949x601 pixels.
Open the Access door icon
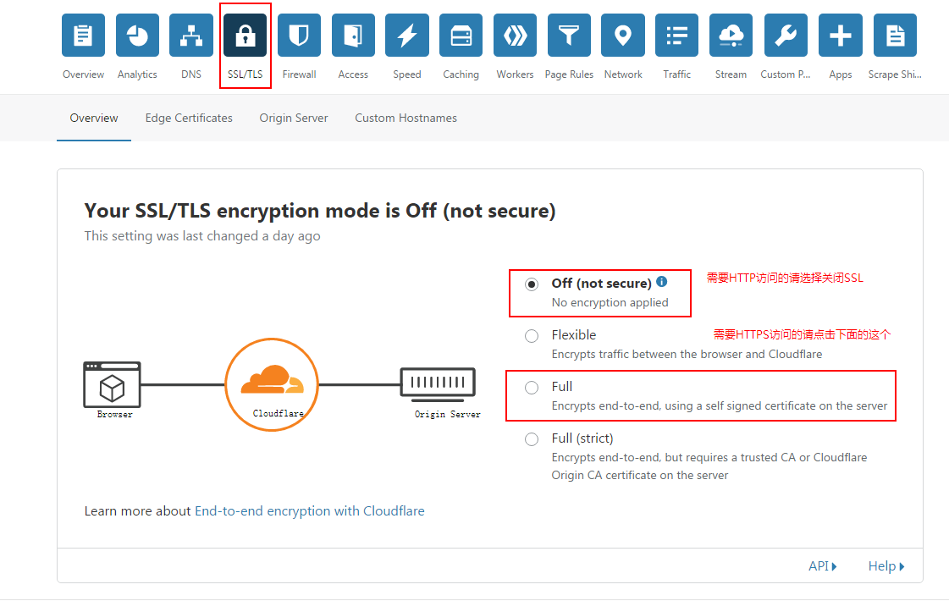tap(353, 35)
